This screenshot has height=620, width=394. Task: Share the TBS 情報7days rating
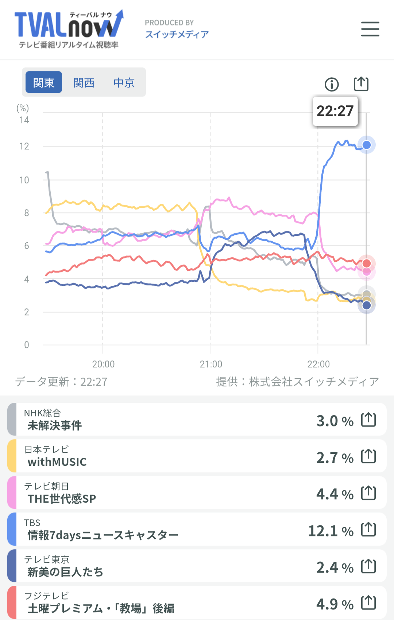point(368,530)
